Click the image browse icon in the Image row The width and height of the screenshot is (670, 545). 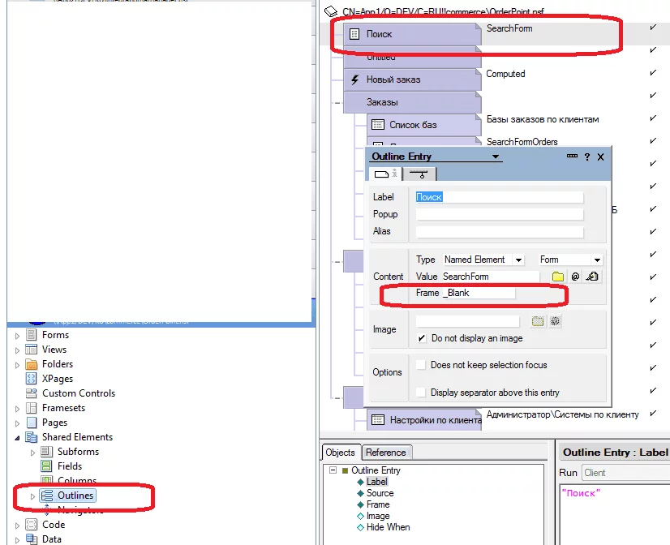(537, 321)
